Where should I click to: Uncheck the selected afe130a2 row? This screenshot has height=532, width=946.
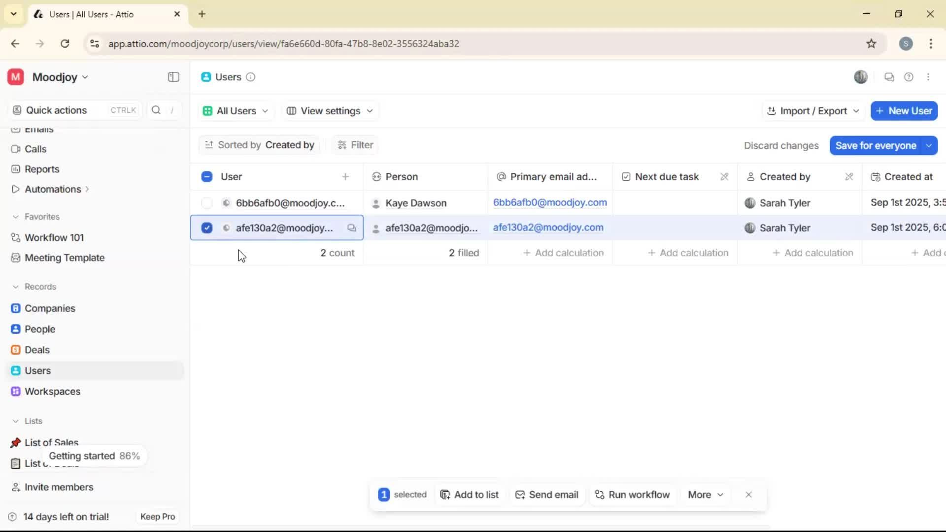coord(206,228)
